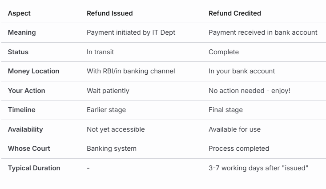Image resolution: width=326 pixels, height=189 pixels.
Task: Select the "In transit" cell
Action: click(x=100, y=52)
